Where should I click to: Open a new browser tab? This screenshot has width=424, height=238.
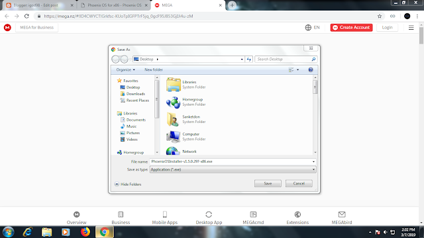point(232,5)
